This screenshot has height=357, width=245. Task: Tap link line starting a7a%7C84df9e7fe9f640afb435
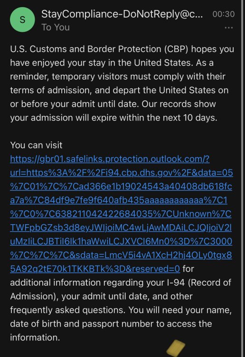[x=119, y=200]
